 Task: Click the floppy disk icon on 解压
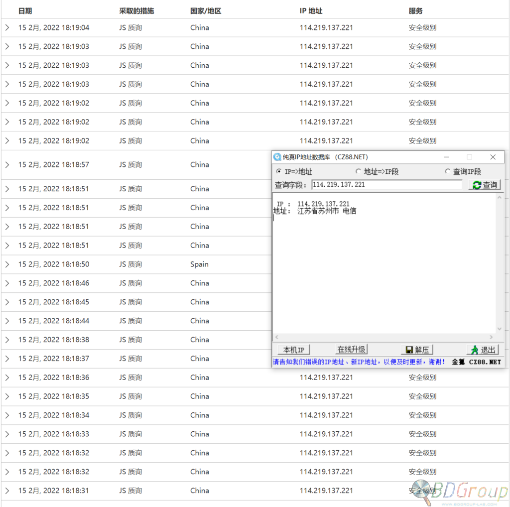pos(409,350)
